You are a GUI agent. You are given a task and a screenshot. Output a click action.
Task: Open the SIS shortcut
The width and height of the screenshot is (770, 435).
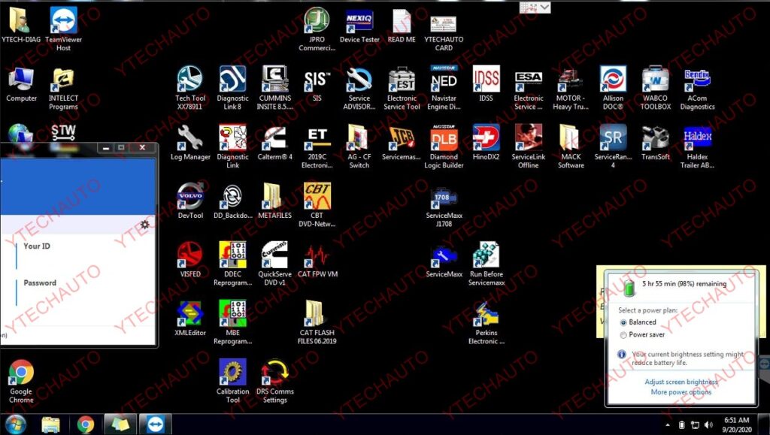pos(317,83)
